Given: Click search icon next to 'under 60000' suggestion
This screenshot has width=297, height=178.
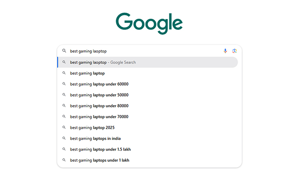Looking at the screenshot, I should 64,84.
